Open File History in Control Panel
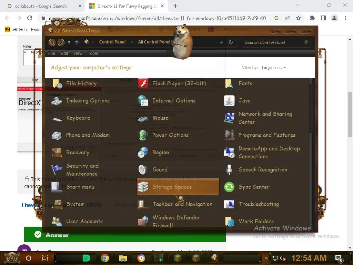The width and height of the screenshot is (353, 265). click(75, 84)
